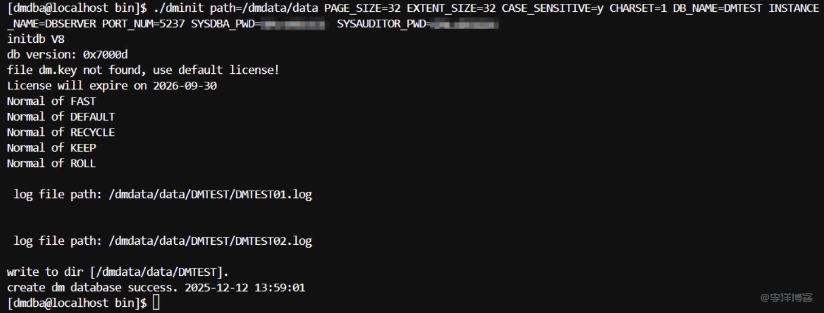Click the PORT_NUM=5237 parameter
The image size is (824, 313).
pos(143,24)
